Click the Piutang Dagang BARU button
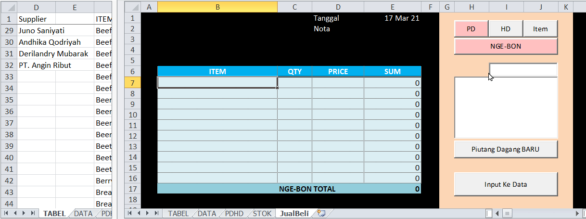This screenshot has width=586, height=219. 506,149
